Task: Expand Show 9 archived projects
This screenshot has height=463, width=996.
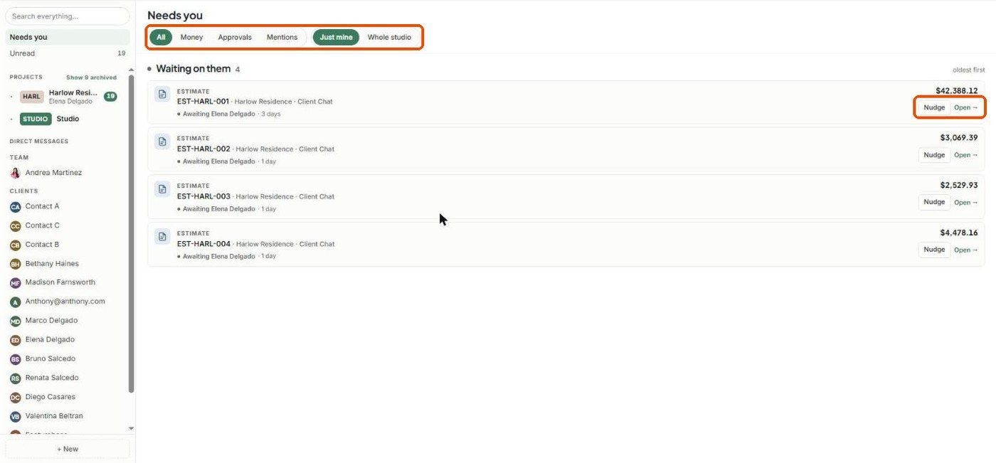Action: pyautogui.click(x=91, y=78)
